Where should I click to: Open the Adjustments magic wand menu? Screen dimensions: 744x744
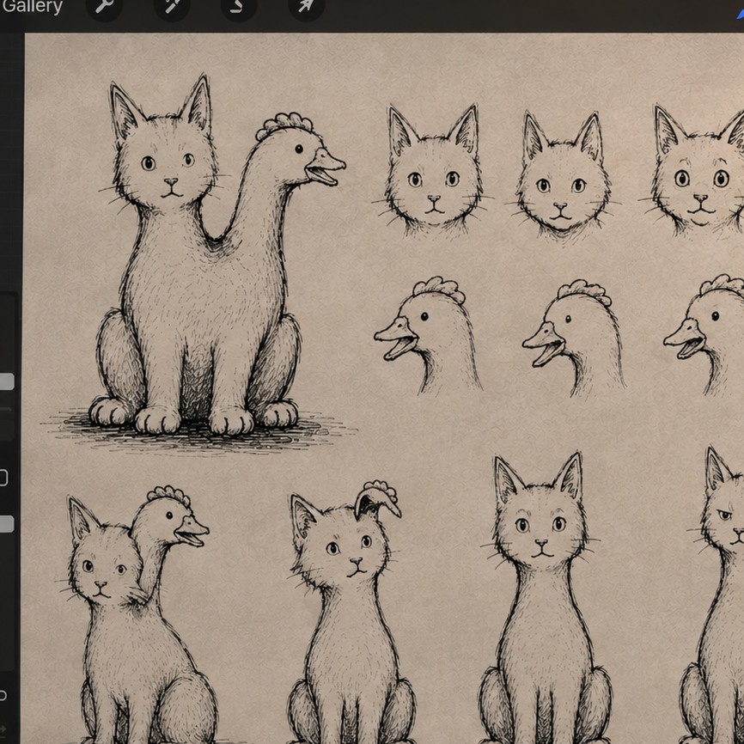[172, 6]
